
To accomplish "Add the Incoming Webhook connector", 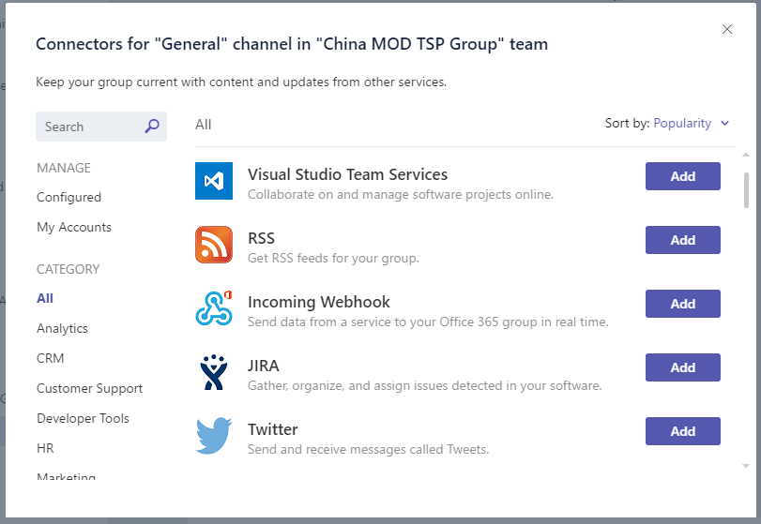I will [x=682, y=304].
